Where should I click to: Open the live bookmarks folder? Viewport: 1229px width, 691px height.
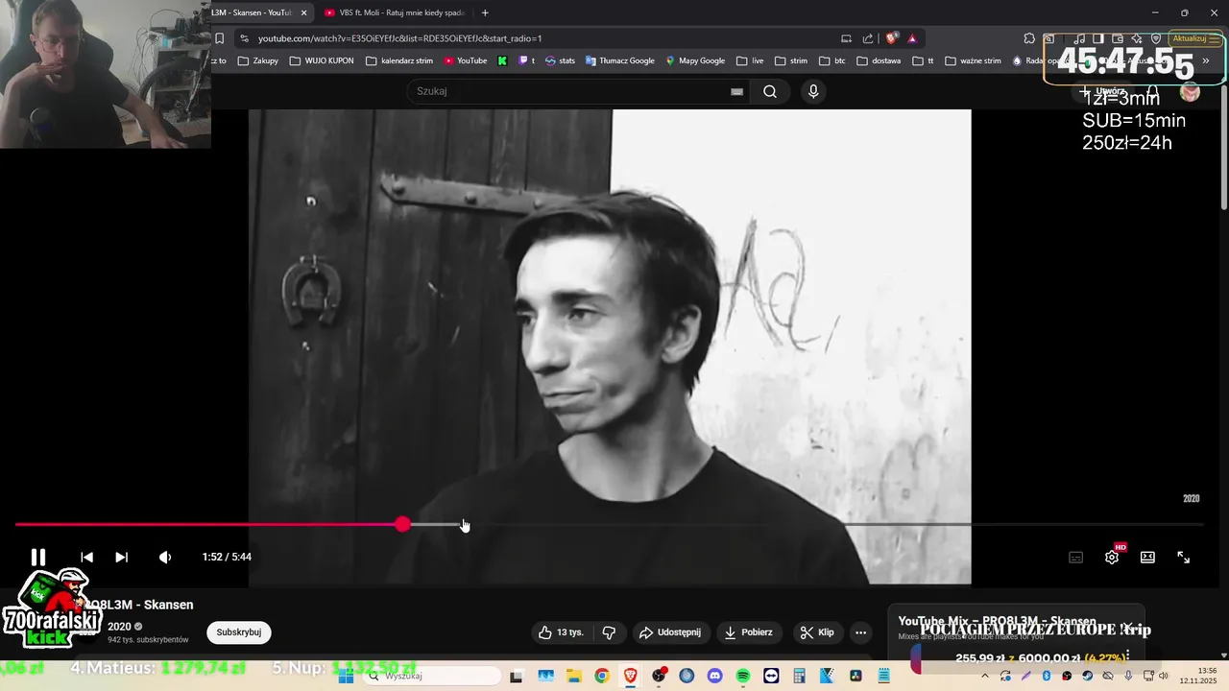tap(750, 60)
